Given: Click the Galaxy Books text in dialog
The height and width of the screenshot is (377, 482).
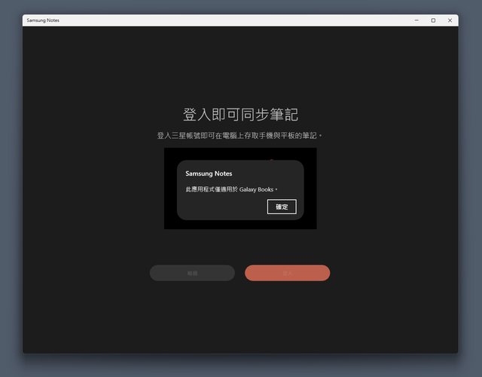Looking at the screenshot, I should [257, 189].
